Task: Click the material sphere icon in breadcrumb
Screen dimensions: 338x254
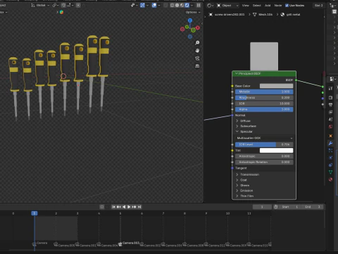Action: tap(282, 15)
